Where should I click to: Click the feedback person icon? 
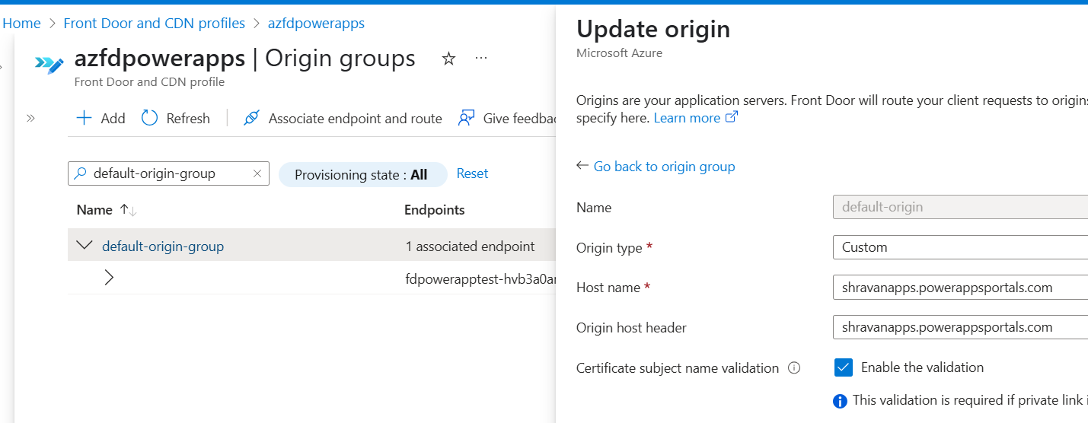pyautogui.click(x=466, y=119)
